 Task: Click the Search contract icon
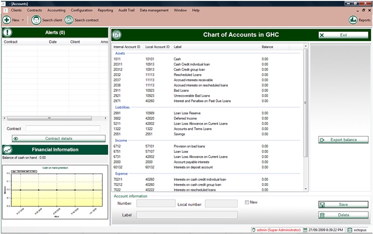point(69,20)
